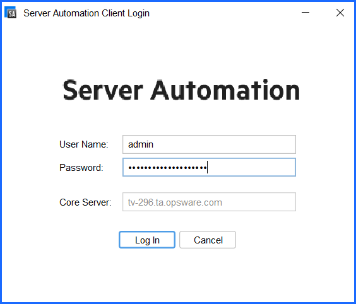Focus the User Name field containing admin
Image resolution: width=356 pixels, height=304 pixels.
point(209,144)
